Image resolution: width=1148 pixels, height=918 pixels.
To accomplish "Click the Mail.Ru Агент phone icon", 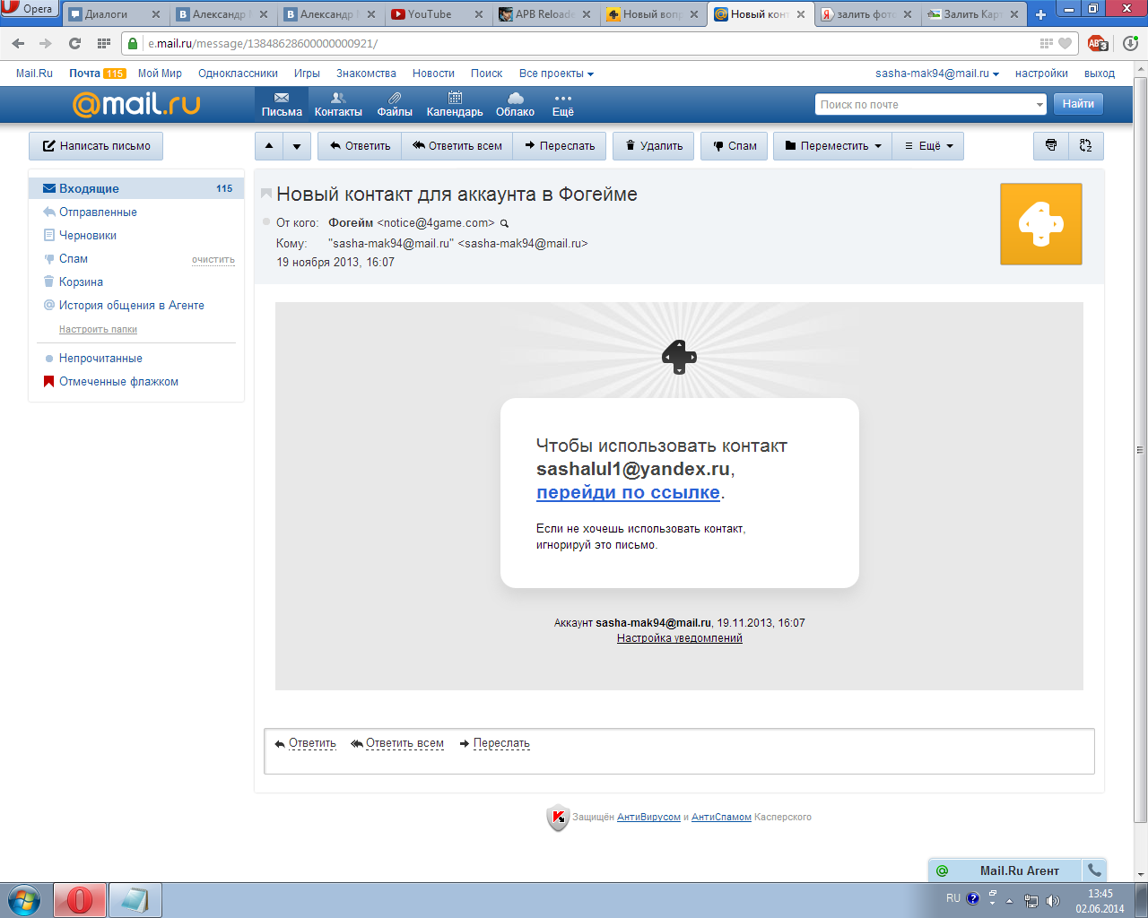I will [x=1094, y=870].
